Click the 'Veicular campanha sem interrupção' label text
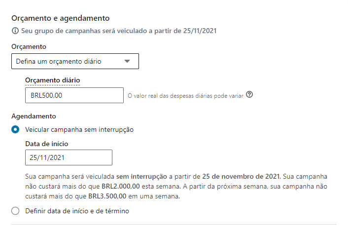This screenshot has height=235, width=348. (x=79, y=130)
